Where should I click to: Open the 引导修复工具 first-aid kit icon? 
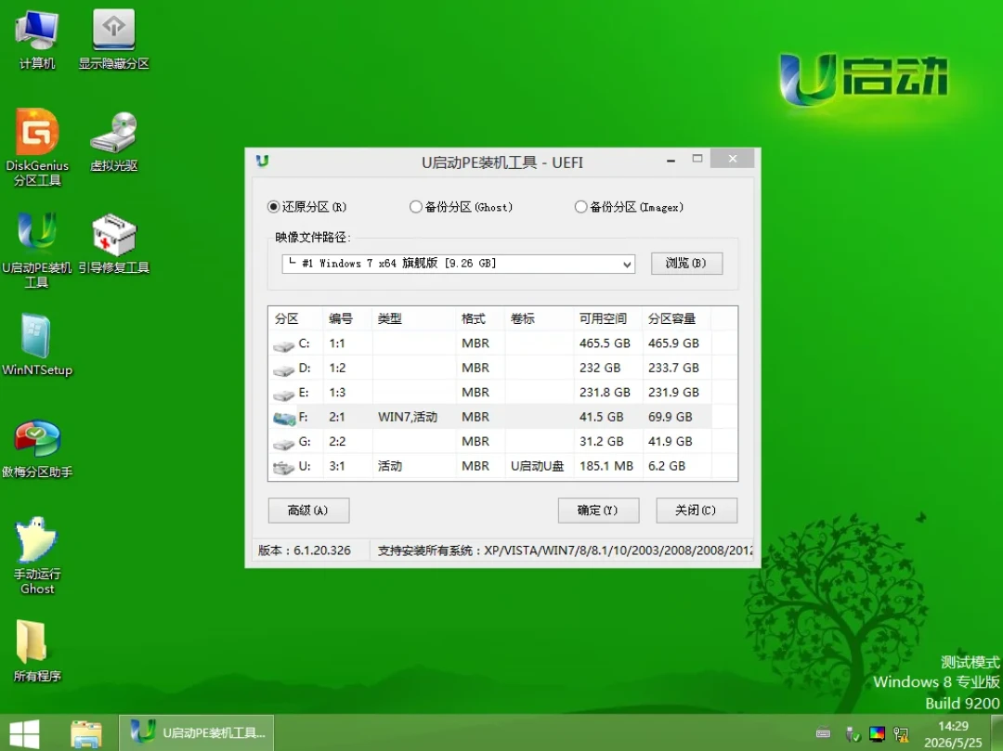[114, 244]
